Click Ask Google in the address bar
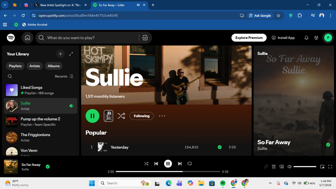The height and width of the screenshot is (189, 336). coord(260,16)
